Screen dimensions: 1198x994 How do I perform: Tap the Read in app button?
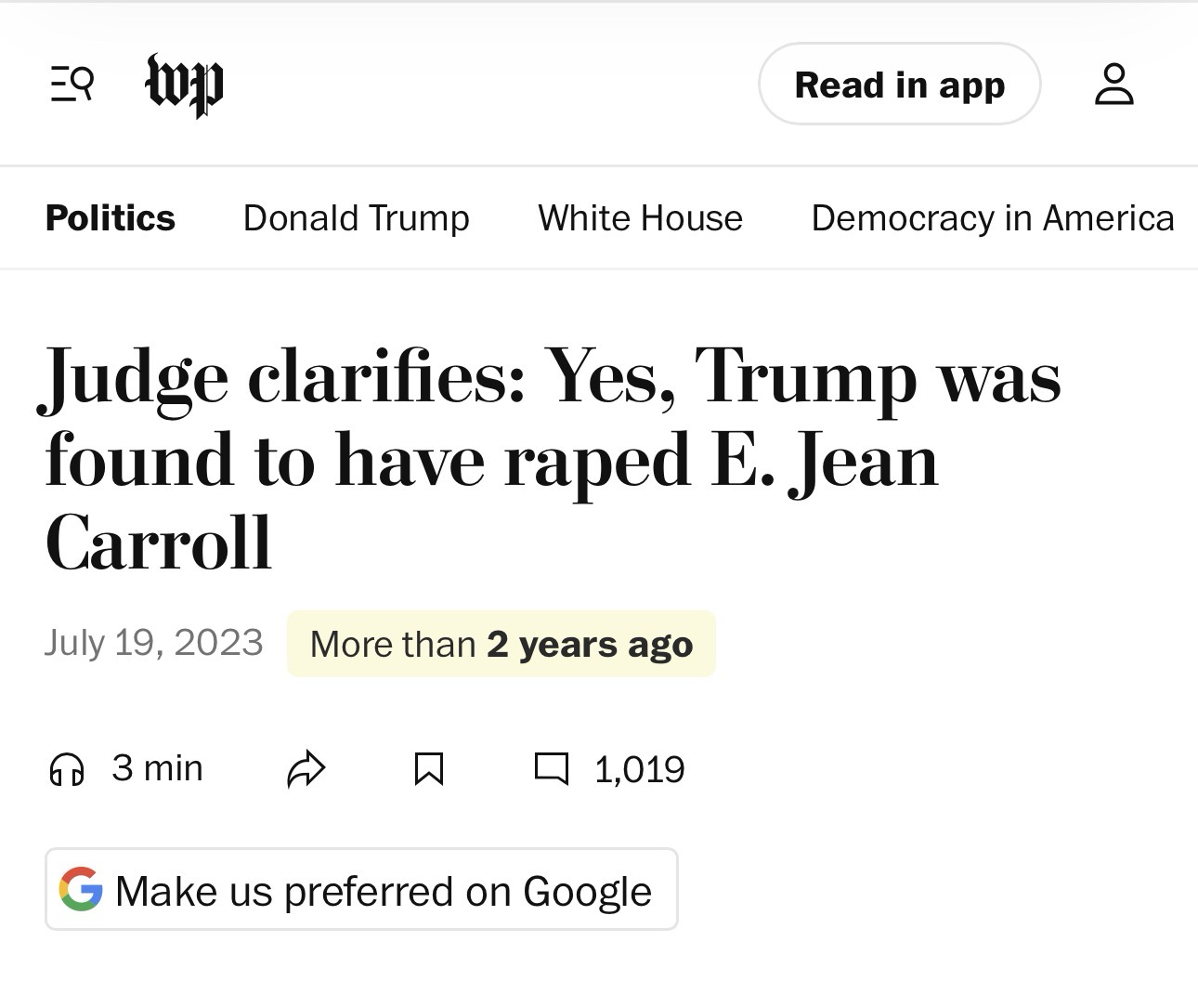pyautogui.click(x=899, y=85)
